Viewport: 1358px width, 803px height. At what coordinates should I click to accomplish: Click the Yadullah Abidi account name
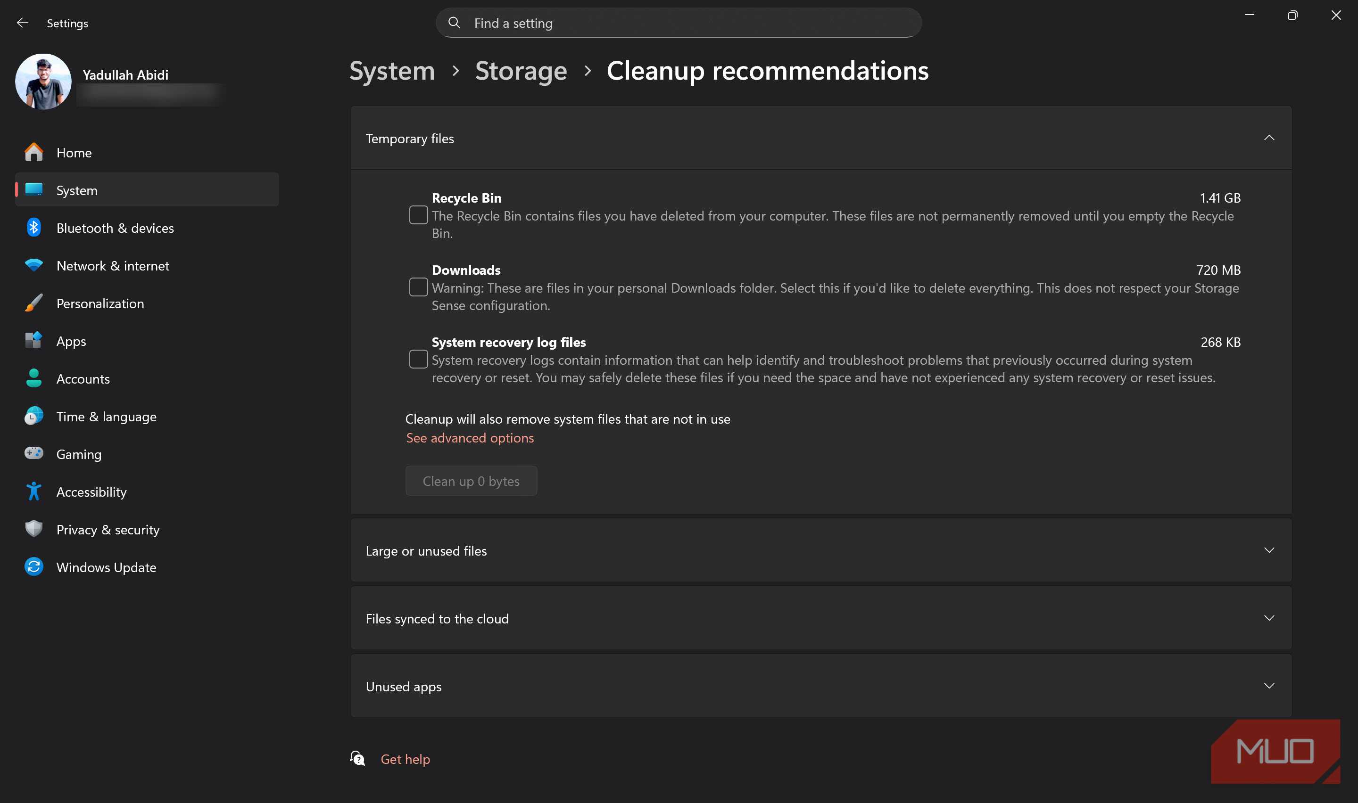point(125,74)
